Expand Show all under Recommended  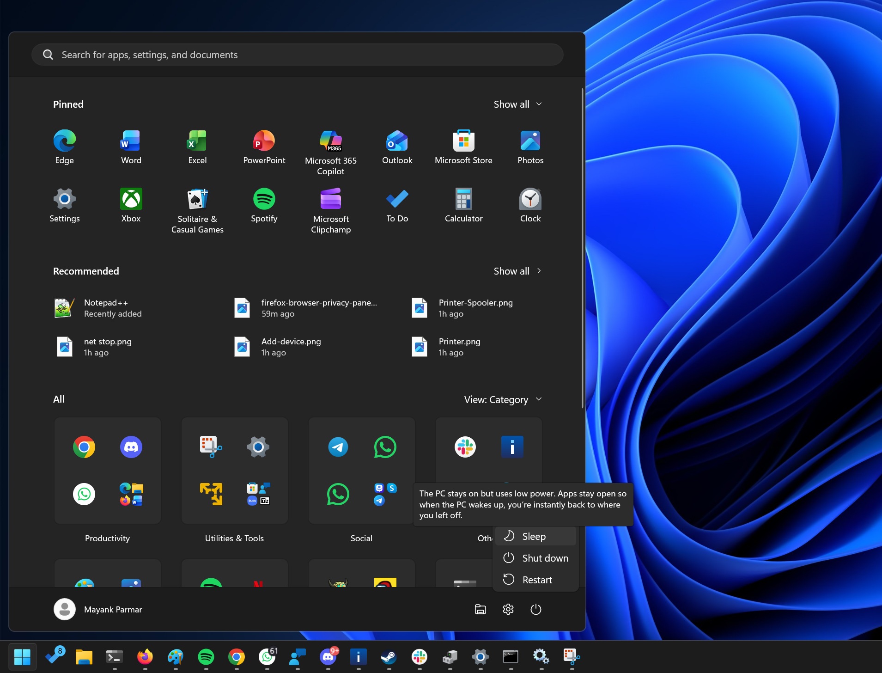[x=517, y=271]
